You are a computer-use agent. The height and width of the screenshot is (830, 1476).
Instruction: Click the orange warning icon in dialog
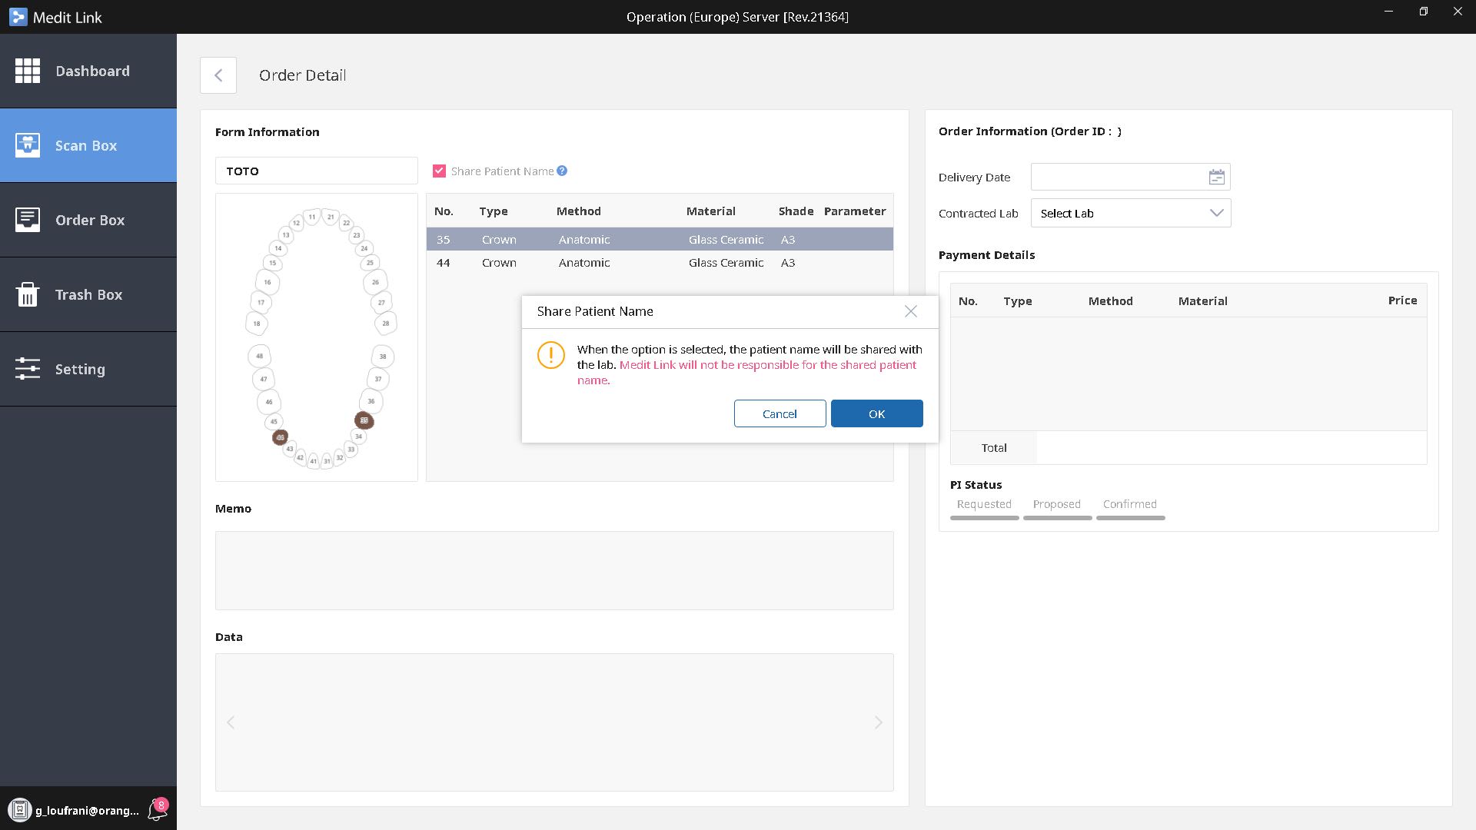click(x=551, y=355)
